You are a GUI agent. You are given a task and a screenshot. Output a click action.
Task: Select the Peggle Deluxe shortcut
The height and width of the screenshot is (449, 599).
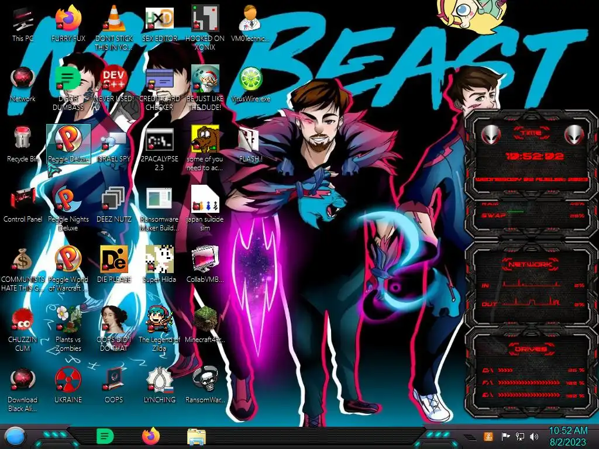click(x=68, y=144)
